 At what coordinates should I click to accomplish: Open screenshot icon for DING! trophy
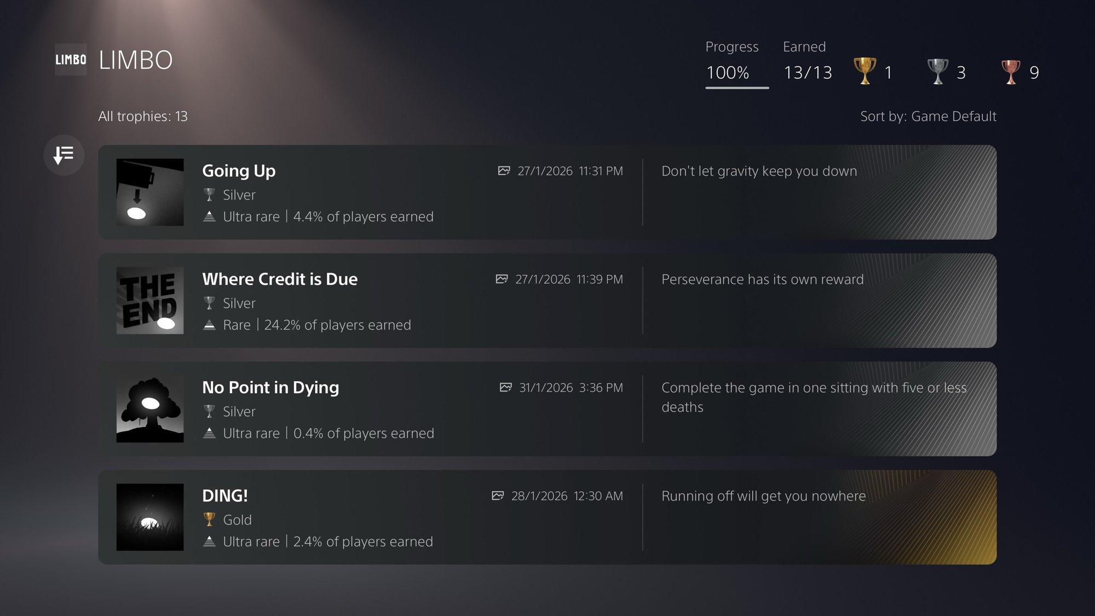pyautogui.click(x=498, y=496)
